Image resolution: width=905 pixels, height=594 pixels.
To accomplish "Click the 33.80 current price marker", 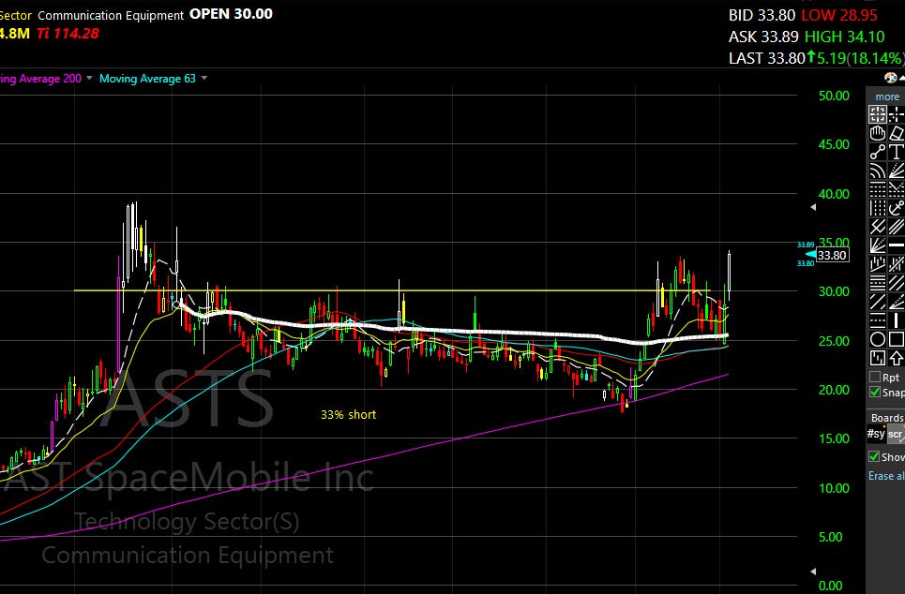I will 832,255.
